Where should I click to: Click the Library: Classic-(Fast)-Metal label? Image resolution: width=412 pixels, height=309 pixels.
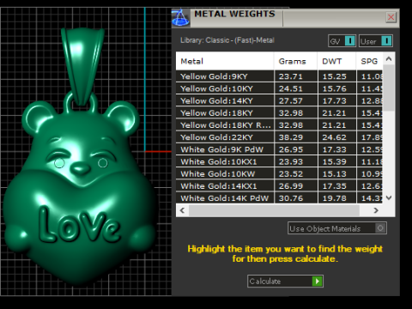(x=227, y=40)
